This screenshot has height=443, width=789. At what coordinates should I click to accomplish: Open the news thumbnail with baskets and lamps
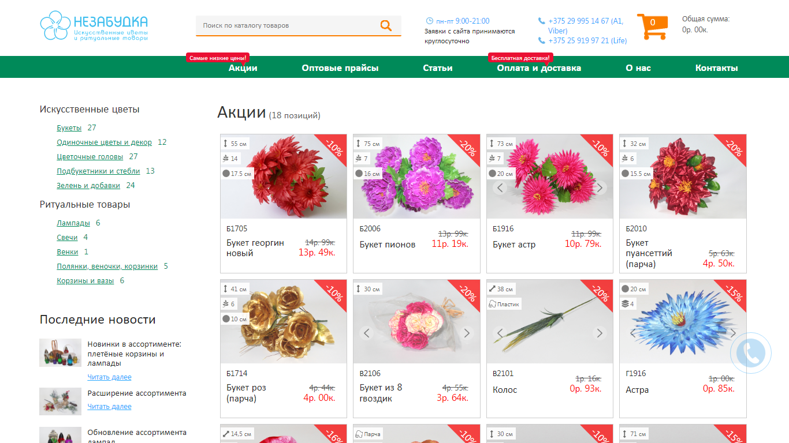coord(60,352)
